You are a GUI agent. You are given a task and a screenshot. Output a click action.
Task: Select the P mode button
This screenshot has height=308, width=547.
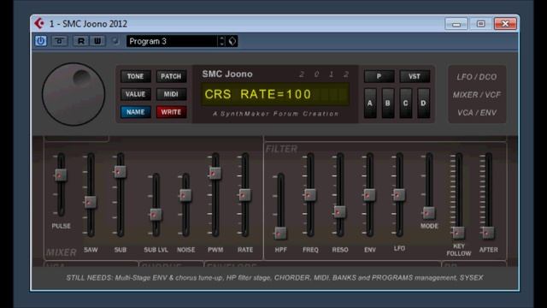pos(379,76)
